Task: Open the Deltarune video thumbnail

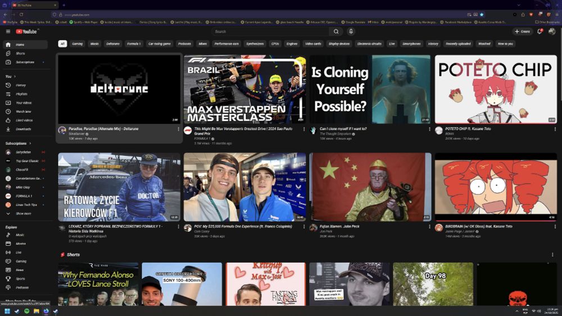Action: 119,89
